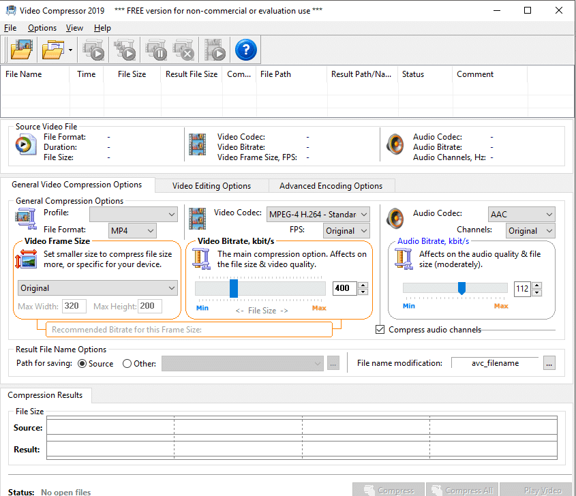Open the multi-file open folder icon
The image size is (576, 496).
53,49
